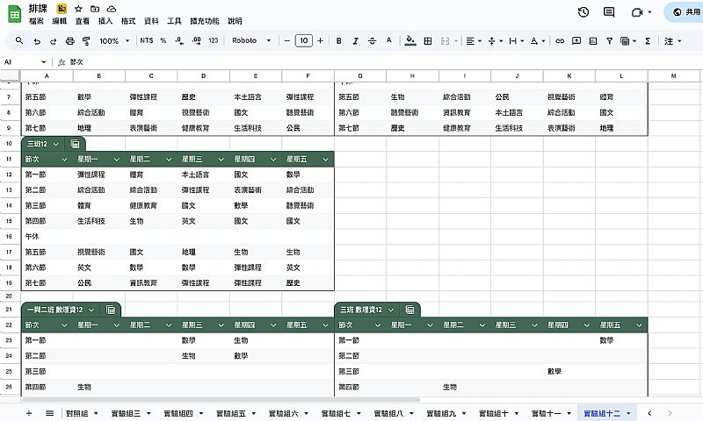Click the 共用 share button
Screen dimensions: 703x421
(x=682, y=12)
